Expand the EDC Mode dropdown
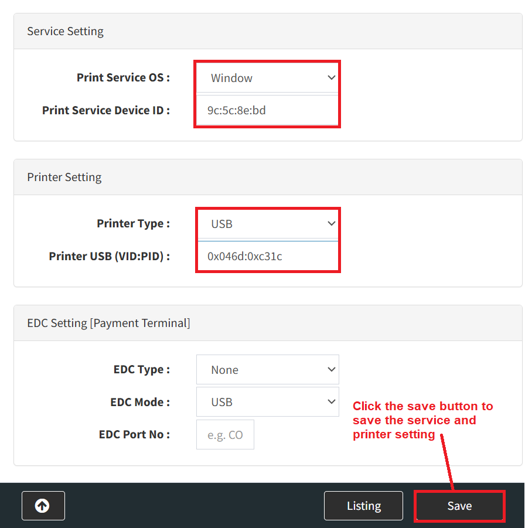Image resolution: width=525 pixels, height=528 pixels. pos(267,402)
